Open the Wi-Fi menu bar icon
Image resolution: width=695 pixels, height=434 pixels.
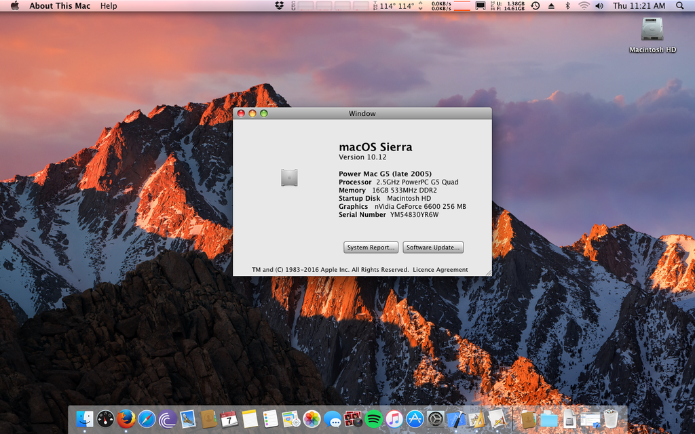pos(584,5)
